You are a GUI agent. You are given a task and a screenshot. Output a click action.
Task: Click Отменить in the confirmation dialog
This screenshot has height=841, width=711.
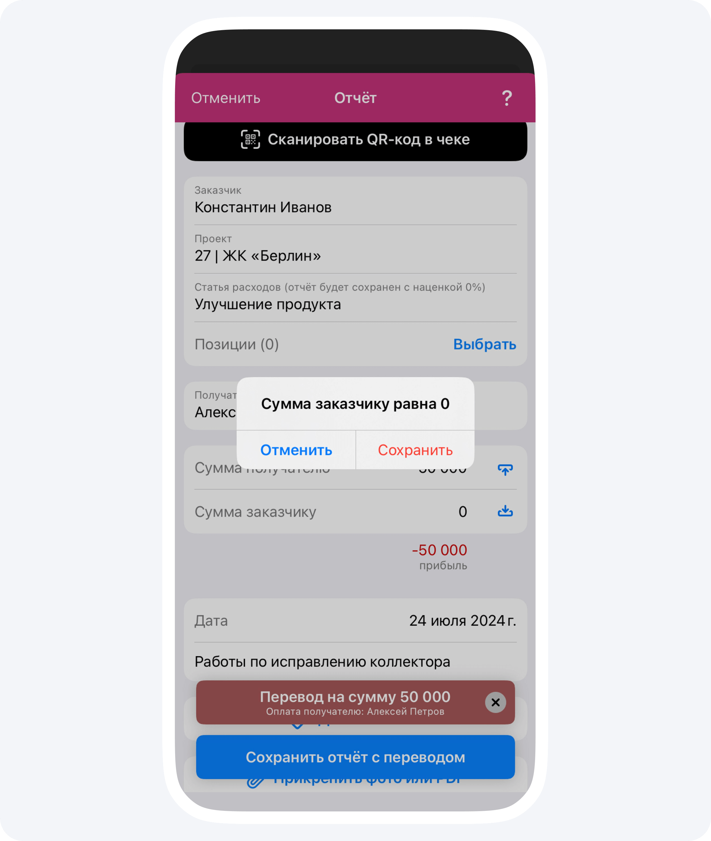tap(296, 449)
